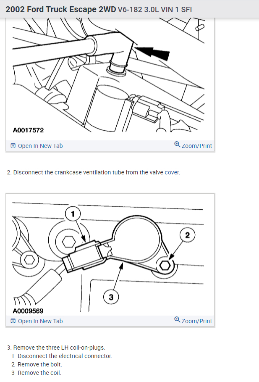Click the A0017572 image label
Screen dimensions: 259x382
(x=28, y=130)
